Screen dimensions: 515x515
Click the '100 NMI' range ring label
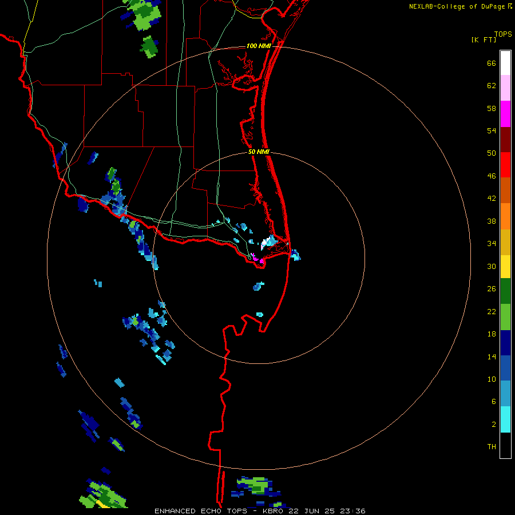(259, 46)
